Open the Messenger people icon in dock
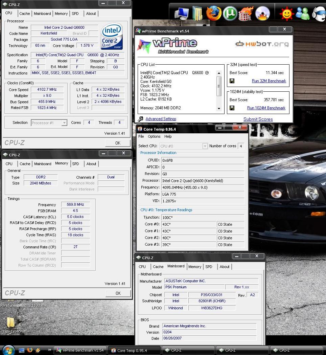The height and width of the screenshot is (355, 326). click(x=302, y=14)
